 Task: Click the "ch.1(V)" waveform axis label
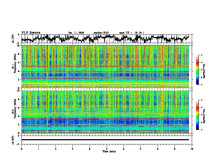13,39
